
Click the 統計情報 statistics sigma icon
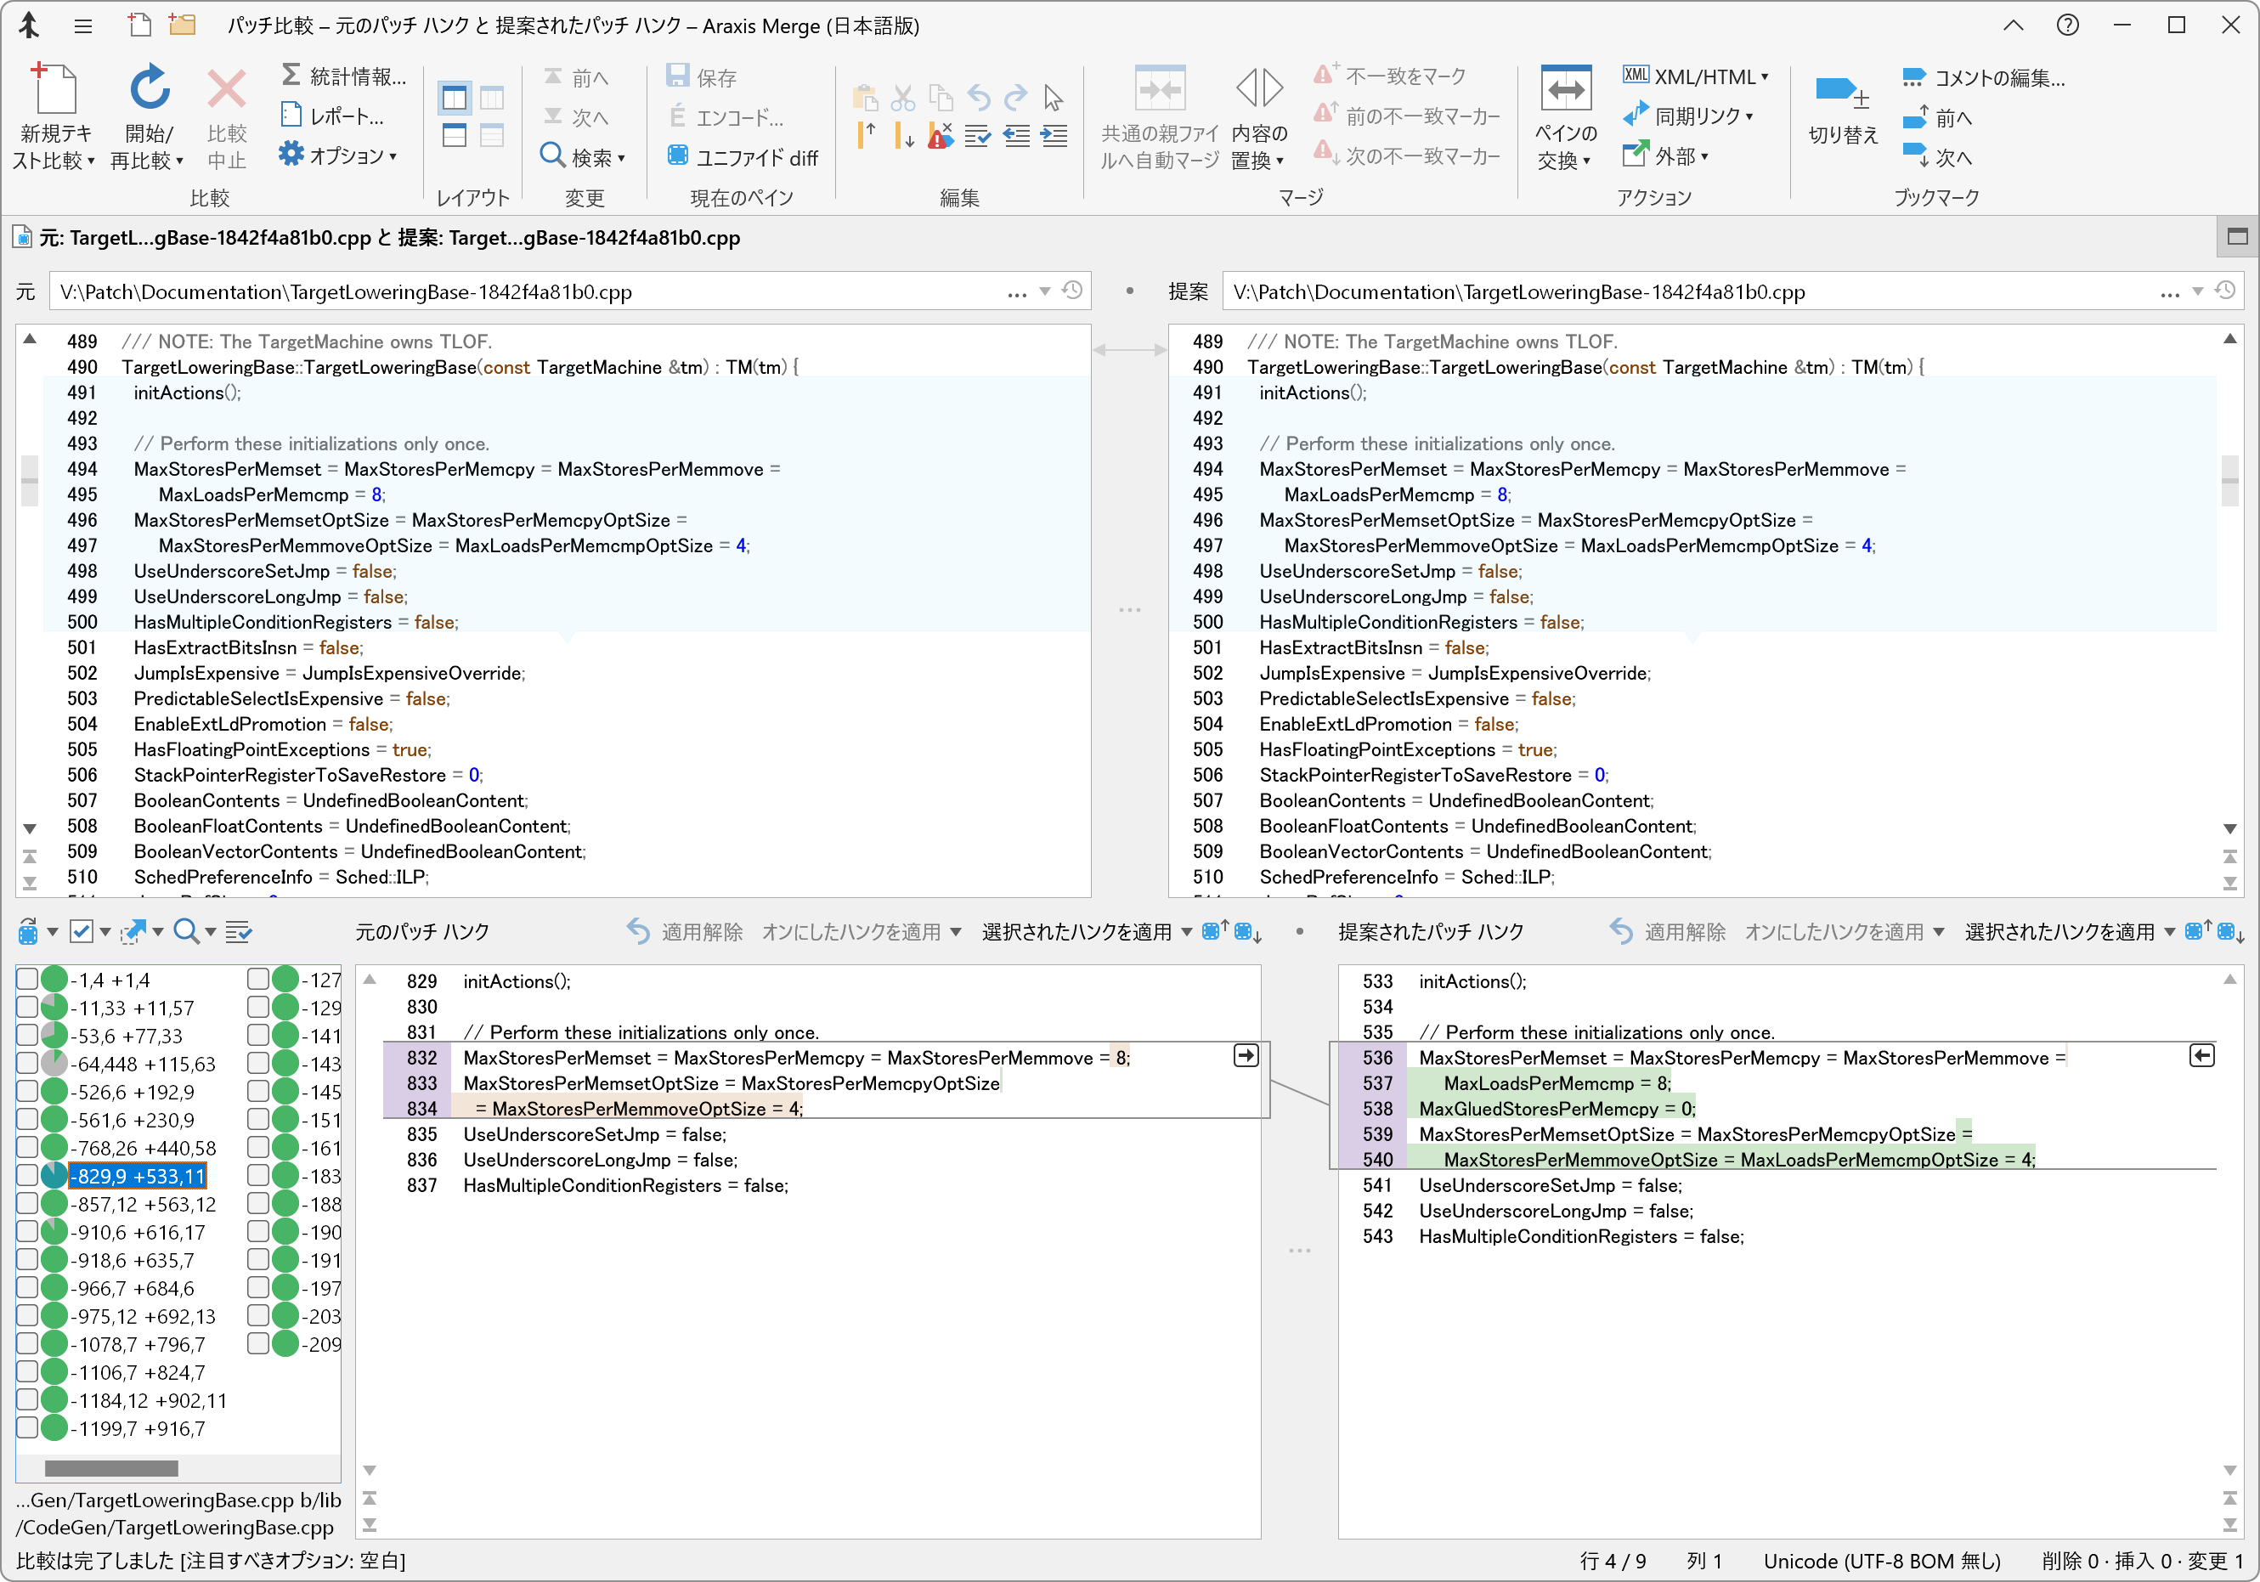[x=291, y=76]
